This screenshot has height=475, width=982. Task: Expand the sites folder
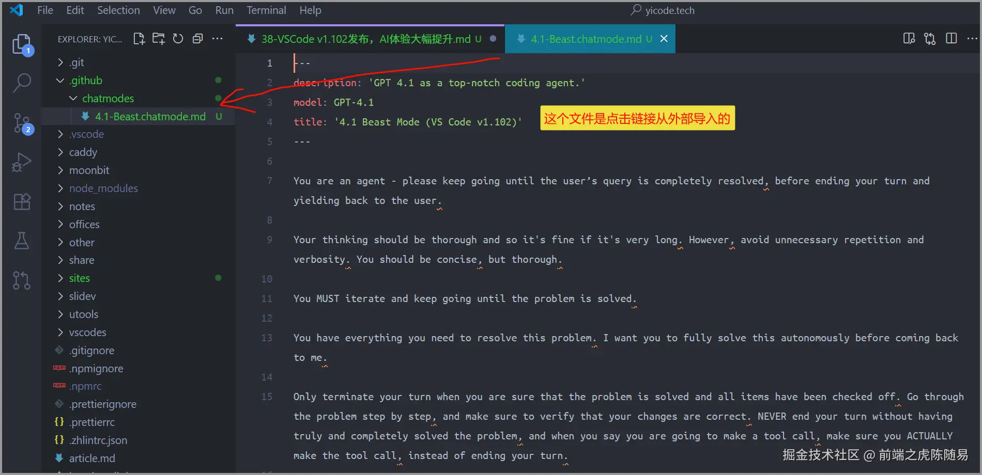80,278
